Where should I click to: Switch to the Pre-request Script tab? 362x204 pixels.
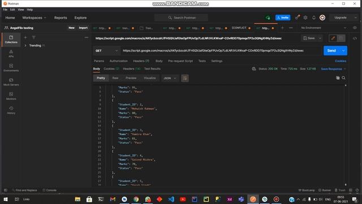click(x=180, y=61)
